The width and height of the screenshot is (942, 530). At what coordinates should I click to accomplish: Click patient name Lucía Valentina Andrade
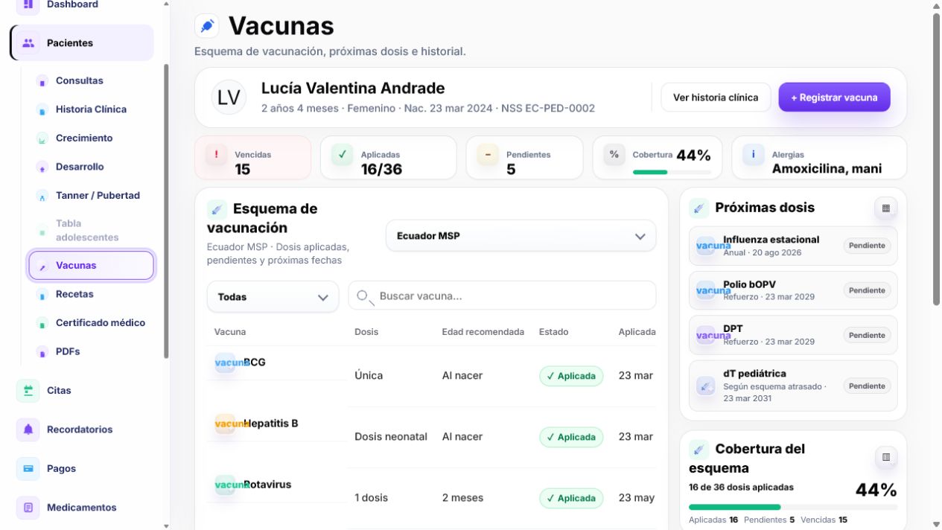pos(353,88)
